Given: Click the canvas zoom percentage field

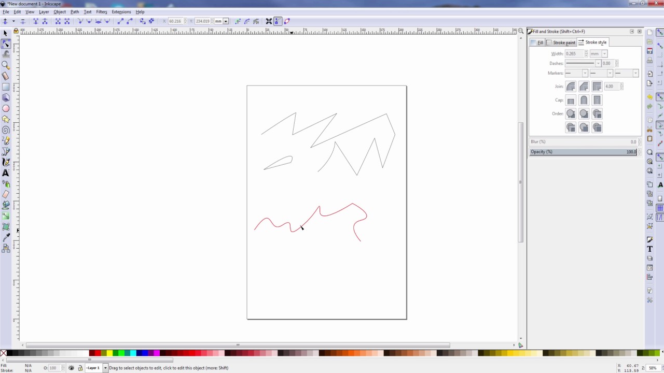Looking at the screenshot, I should [x=653, y=368].
